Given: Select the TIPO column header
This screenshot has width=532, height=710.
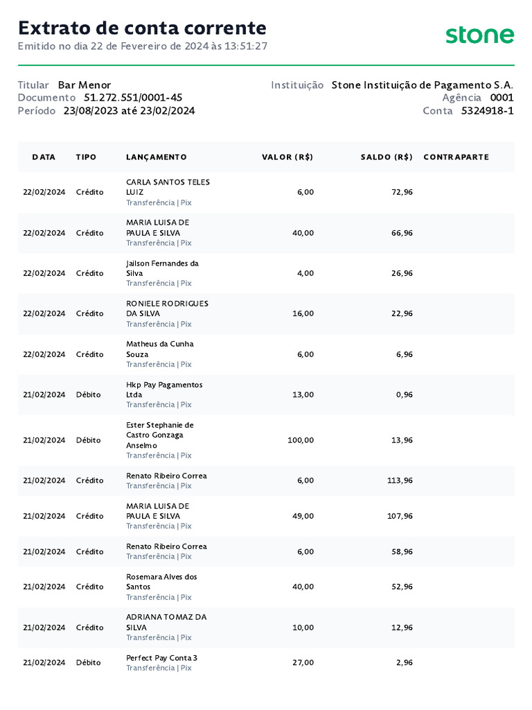Looking at the screenshot, I should pos(86,157).
